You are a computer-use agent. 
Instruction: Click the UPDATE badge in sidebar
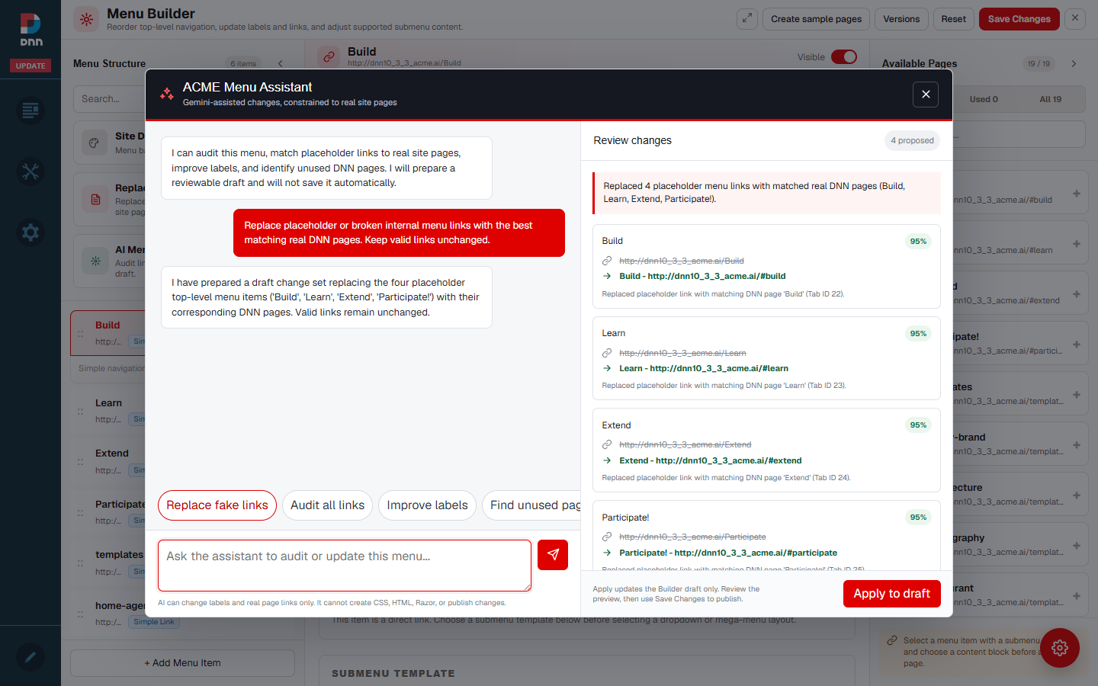point(30,66)
